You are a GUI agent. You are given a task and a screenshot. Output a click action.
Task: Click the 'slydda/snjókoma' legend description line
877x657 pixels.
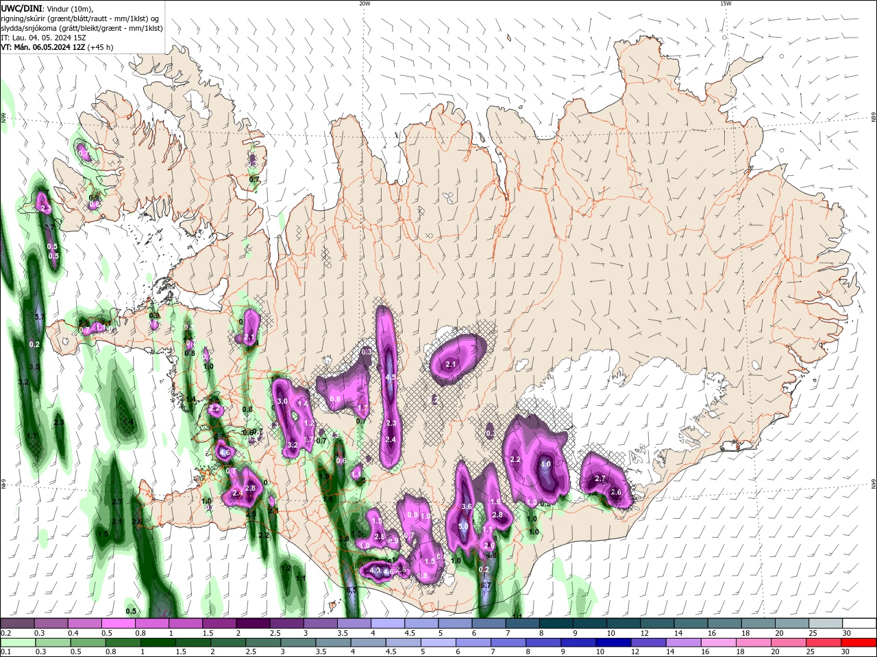(x=82, y=28)
